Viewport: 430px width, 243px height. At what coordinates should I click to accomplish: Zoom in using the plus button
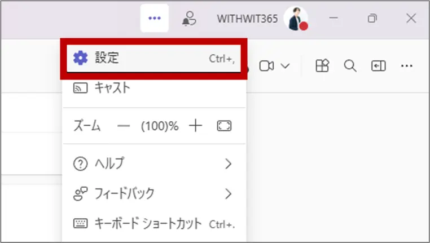[x=195, y=126]
